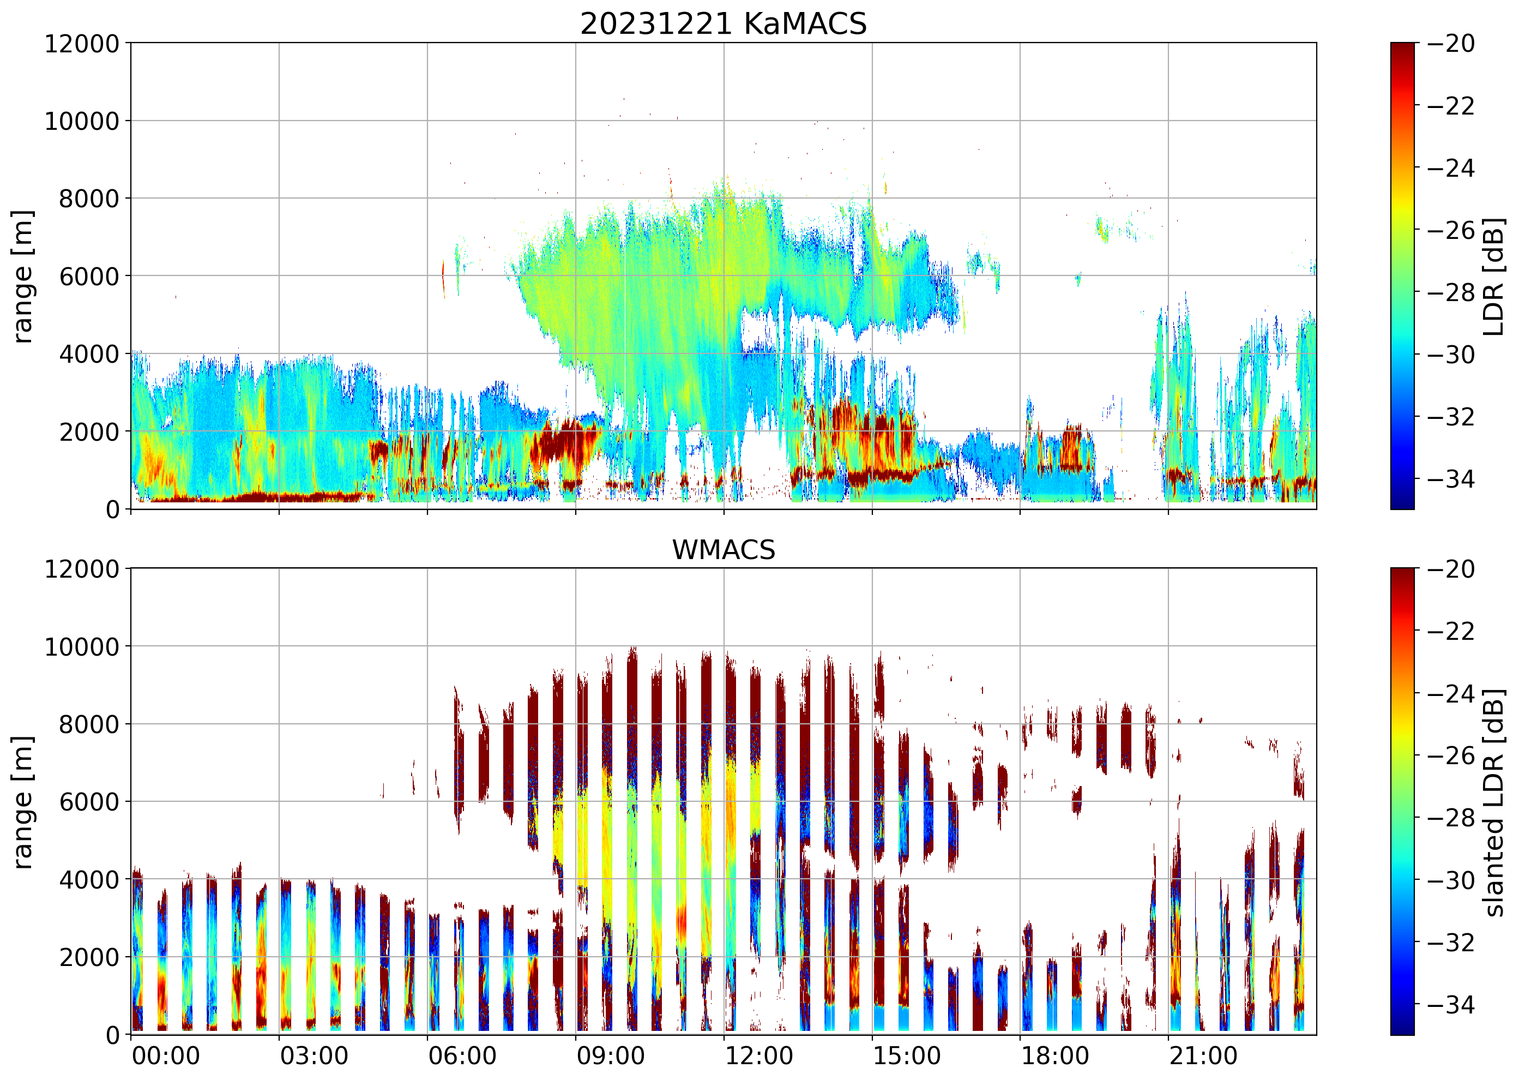This screenshot has height=1080, width=1519.
Task: Click the upper plot's 'range [m]' label
Action: (22, 277)
